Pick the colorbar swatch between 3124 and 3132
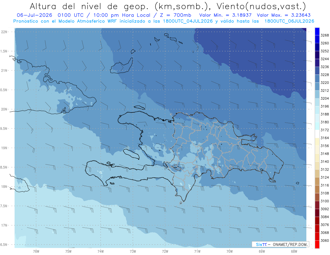This screenshot has height=255, width=330. tap(317, 173)
